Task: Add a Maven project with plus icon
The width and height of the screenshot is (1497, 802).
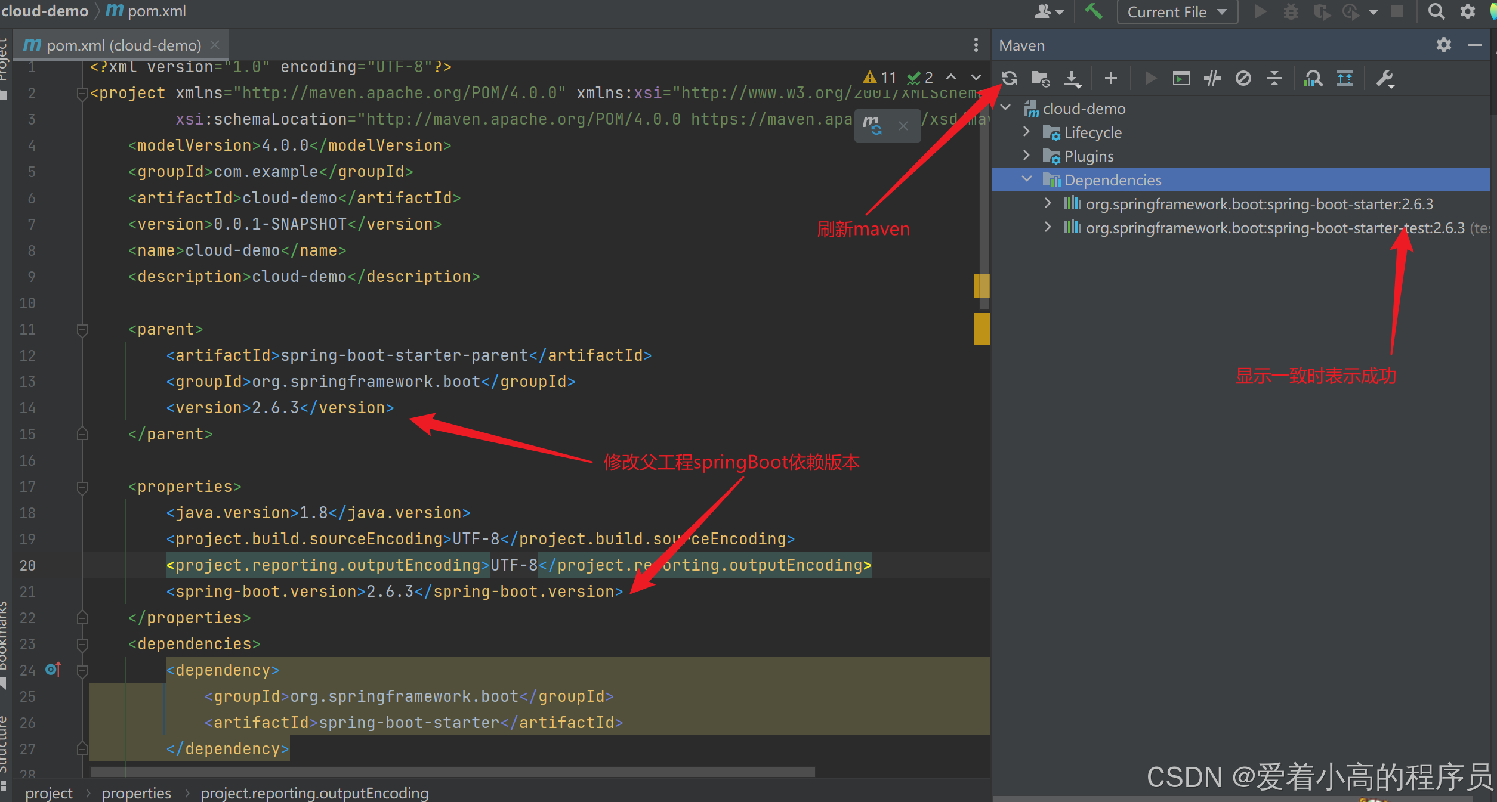Action: click(1110, 78)
